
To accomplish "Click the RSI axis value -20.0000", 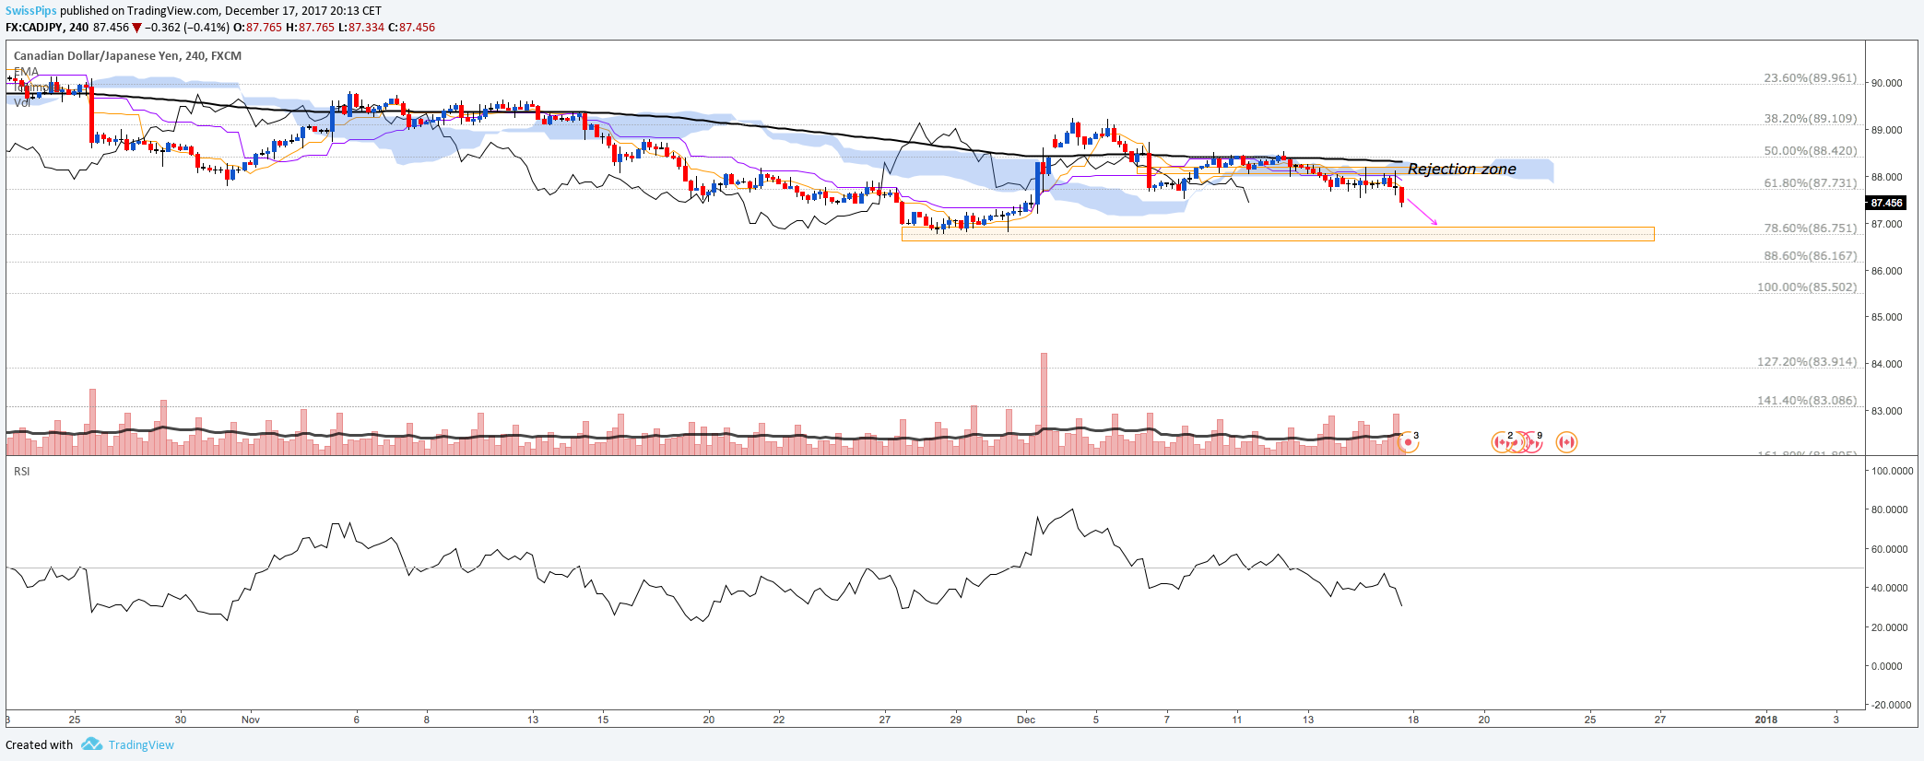I will tap(1890, 705).
